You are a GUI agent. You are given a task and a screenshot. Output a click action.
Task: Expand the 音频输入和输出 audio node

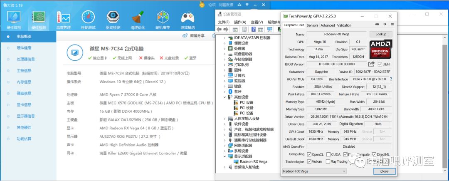225,167
